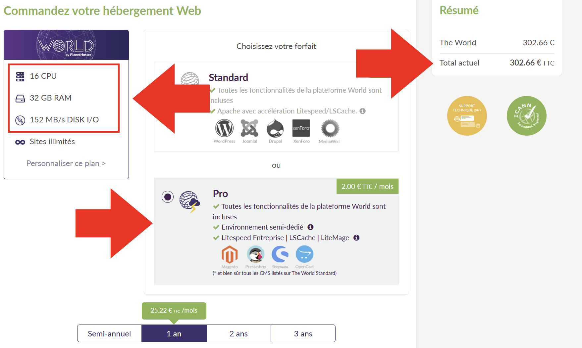The height and width of the screenshot is (348, 582).
Task: Click the Total actuel amount 302.66 € TTC
Action: (x=532, y=63)
